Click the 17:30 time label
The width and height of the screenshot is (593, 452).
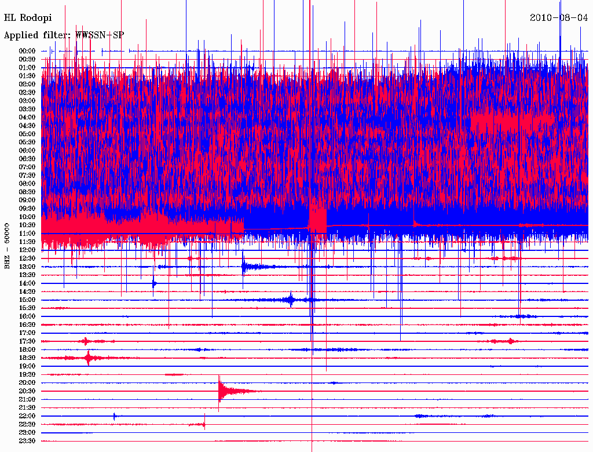coord(27,341)
